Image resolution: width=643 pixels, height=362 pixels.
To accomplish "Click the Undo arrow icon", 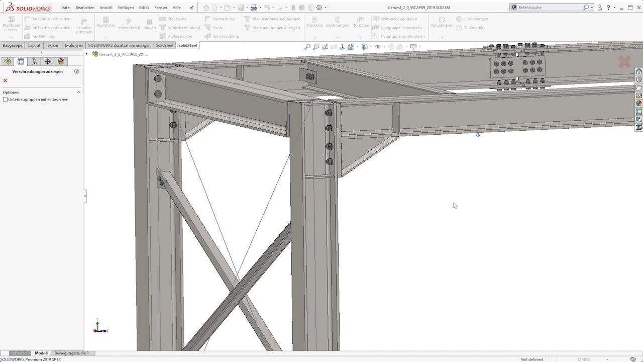I will coord(267,8).
